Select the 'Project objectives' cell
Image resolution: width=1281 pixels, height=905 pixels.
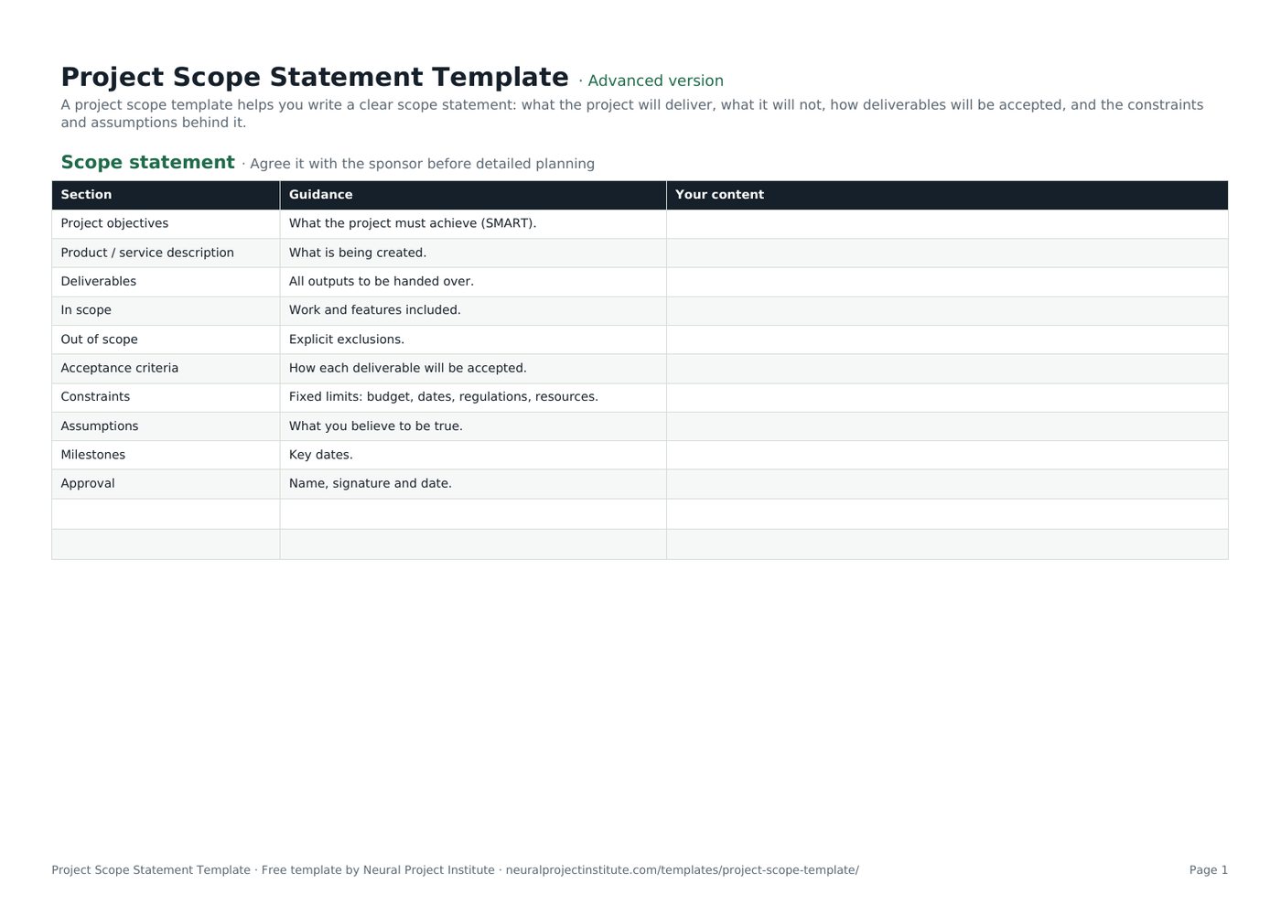[x=166, y=223]
